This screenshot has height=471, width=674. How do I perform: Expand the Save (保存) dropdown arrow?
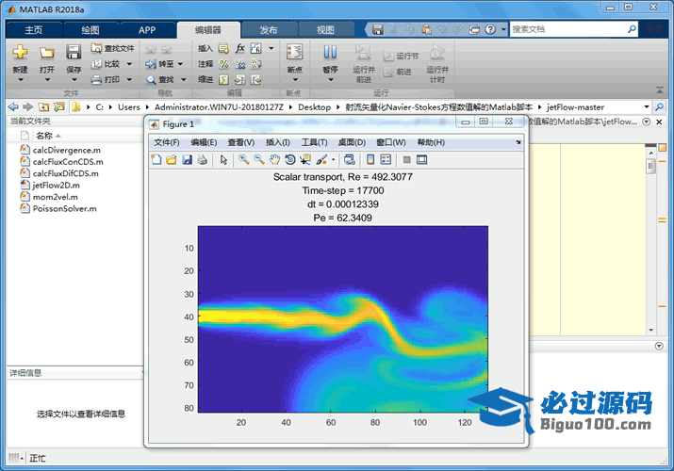click(x=74, y=80)
